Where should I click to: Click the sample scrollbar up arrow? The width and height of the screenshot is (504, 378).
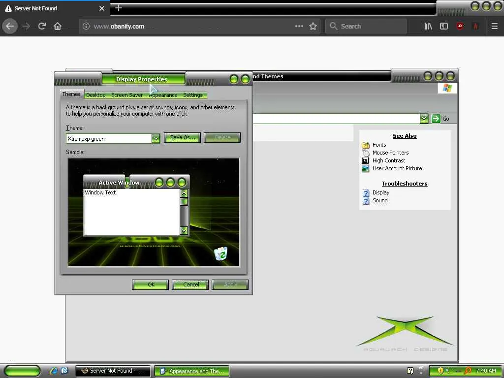tap(184, 193)
